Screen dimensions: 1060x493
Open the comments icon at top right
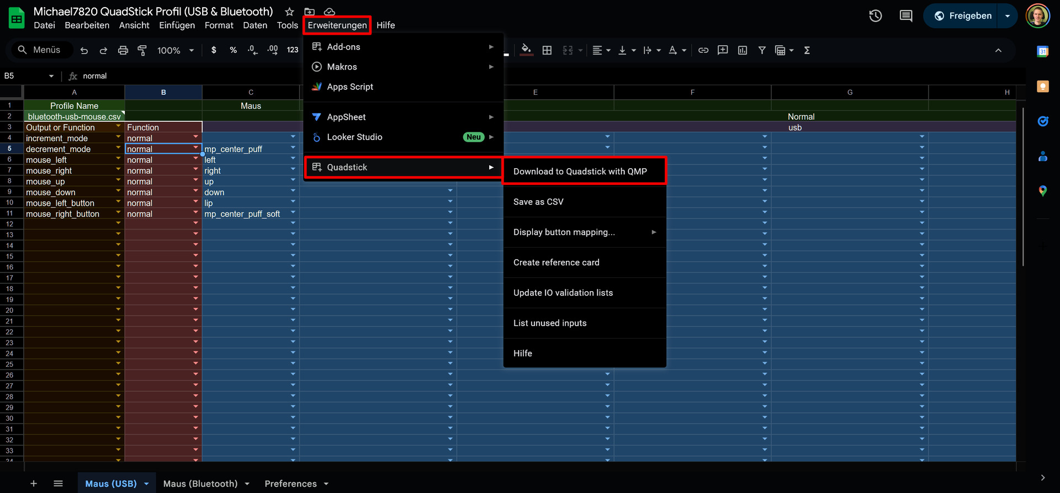[x=905, y=16]
